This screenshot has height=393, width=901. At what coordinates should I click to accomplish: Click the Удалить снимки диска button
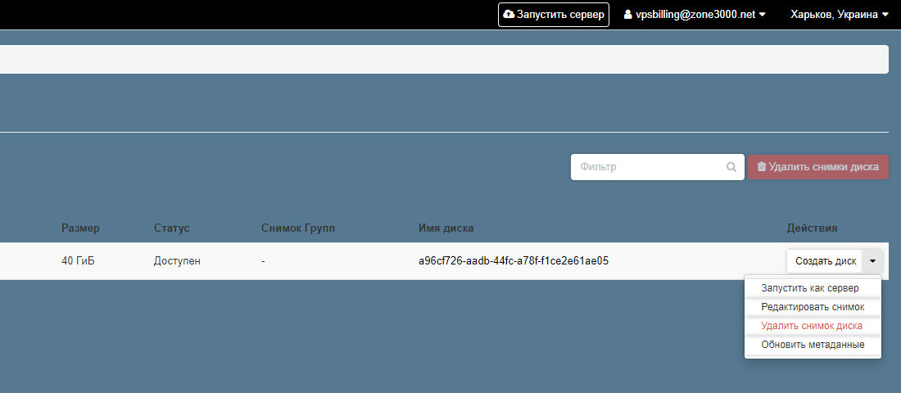[818, 167]
